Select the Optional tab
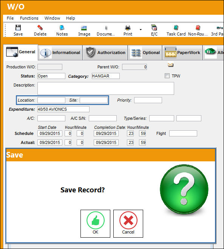 (x=145, y=53)
